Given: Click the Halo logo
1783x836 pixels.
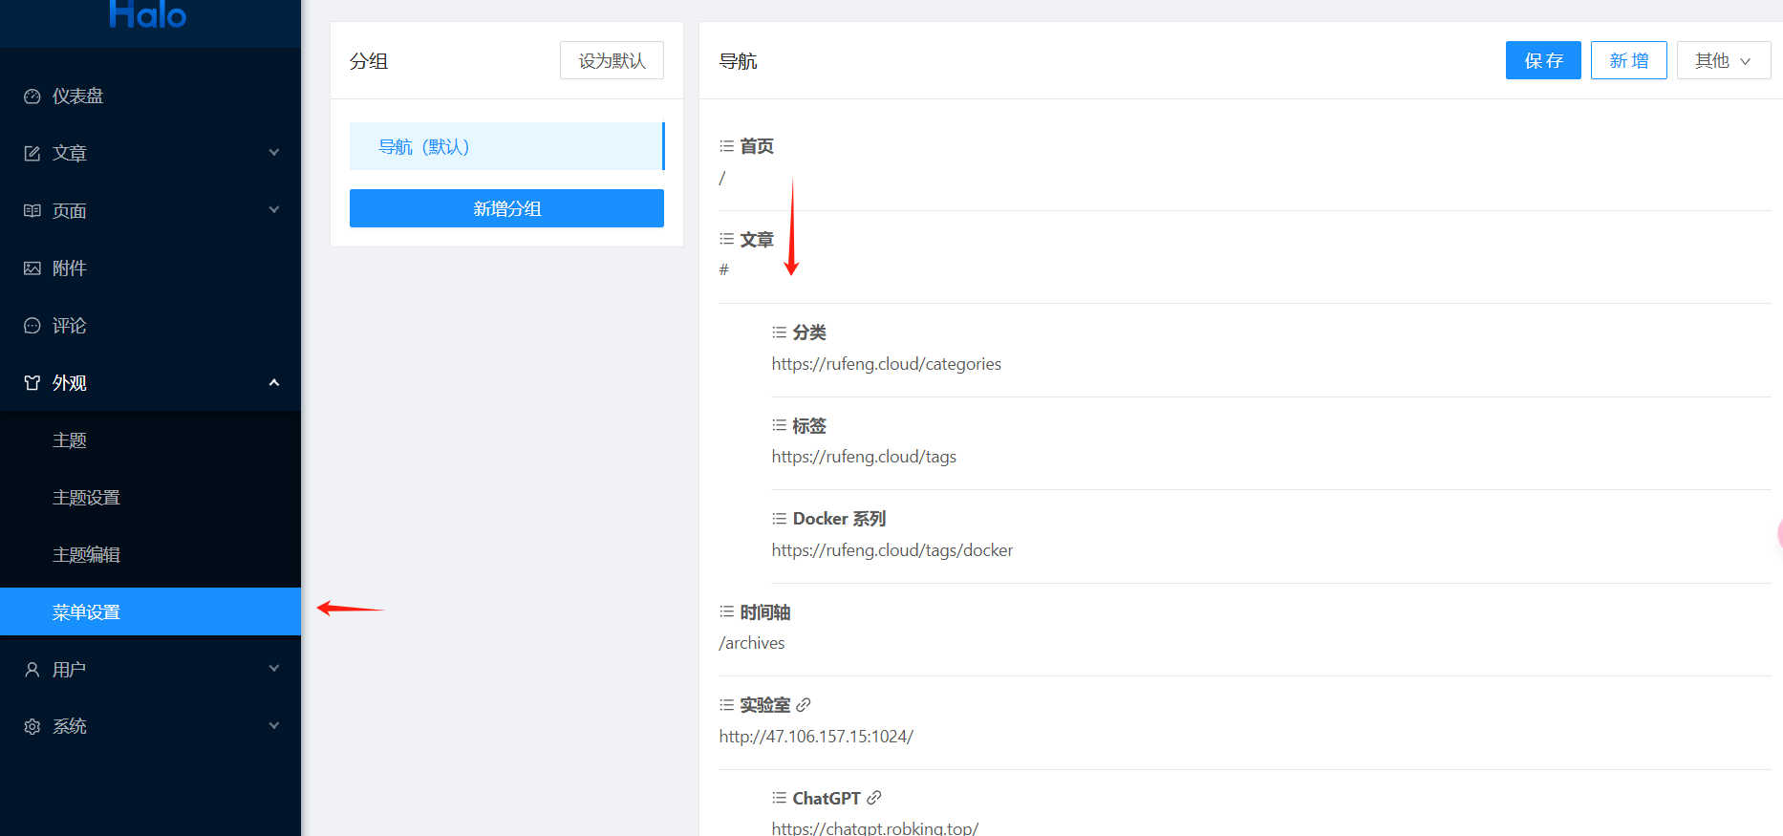Looking at the screenshot, I should click(x=148, y=14).
